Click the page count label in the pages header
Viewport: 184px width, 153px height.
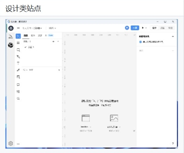click(x=27, y=41)
